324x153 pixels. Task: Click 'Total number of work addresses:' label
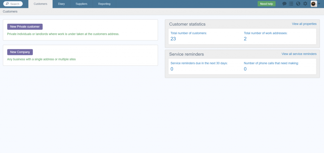coord(265,33)
